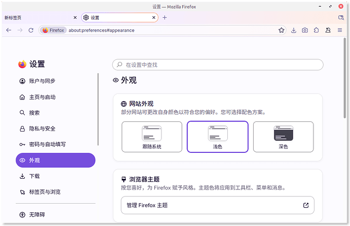Open a new tab with the plus button
This screenshot has width=350, height=226.
tap(164, 17)
